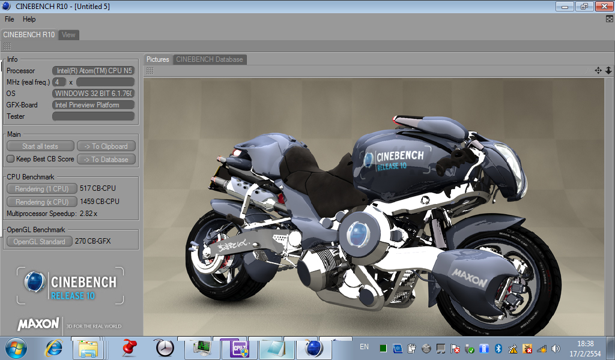Screen dimensions: 615x360
Task: Click the CINEBENCH sphere taskbar icon
Action: [x=314, y=348]
